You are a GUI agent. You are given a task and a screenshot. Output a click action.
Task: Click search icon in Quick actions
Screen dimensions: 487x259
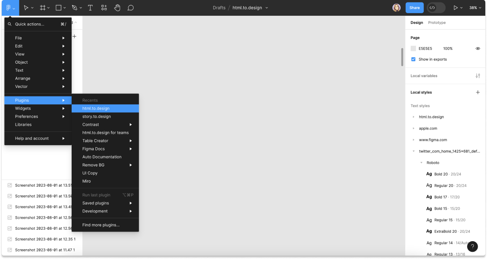click(x=10, y=24)
